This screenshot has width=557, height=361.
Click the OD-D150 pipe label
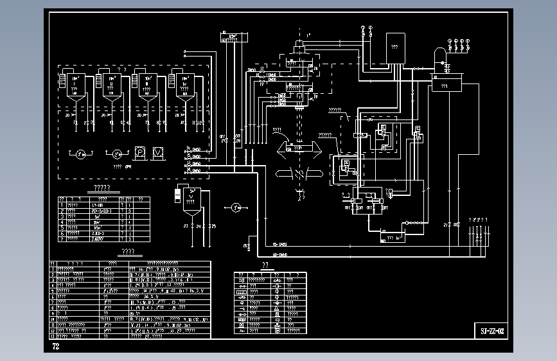[279, 255]
